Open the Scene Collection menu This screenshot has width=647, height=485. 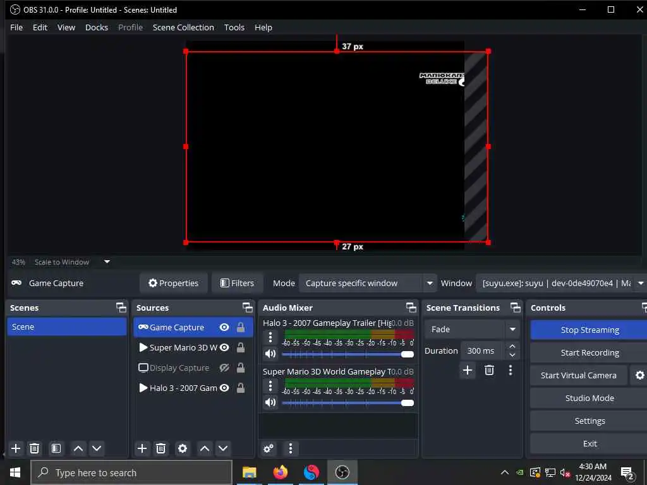tap(183, 27)
